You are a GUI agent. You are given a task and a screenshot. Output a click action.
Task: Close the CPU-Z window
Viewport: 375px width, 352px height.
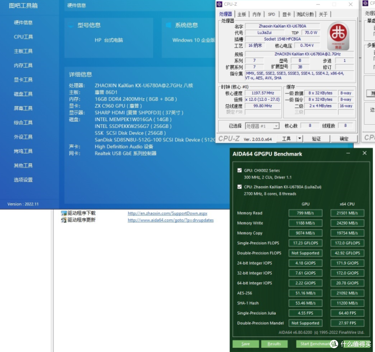351,4
